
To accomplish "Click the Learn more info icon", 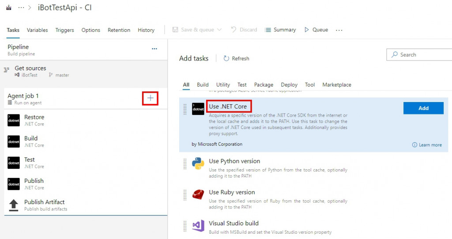I will coord(414,145).
